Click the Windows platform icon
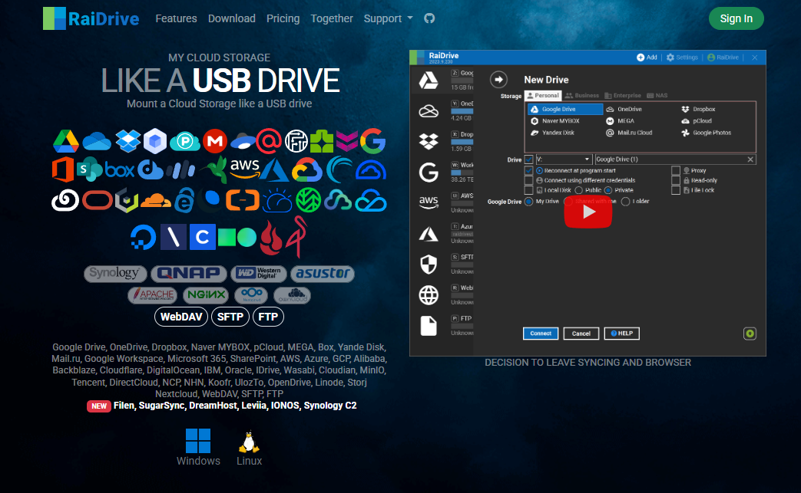Viewport: 801px width, 493px height. click(x=198, y=442)
